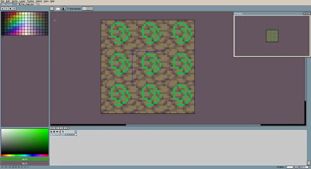Toggle all layers visibility in timeline header
The width and height of the screenshot is (311, 169).
pyautogui.click(x=51, y=132)
